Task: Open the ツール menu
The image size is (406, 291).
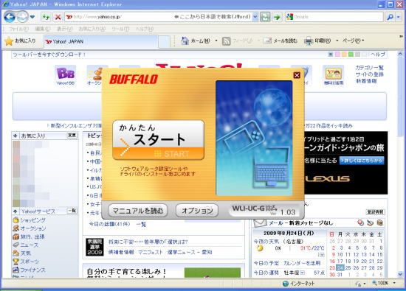Action: point(120,29)
